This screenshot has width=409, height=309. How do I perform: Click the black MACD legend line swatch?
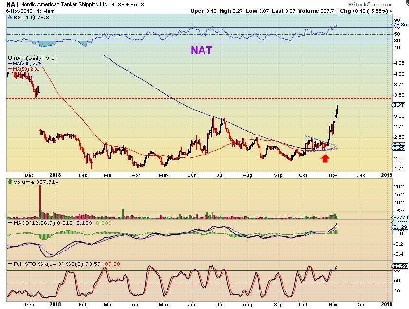point(10,223)
